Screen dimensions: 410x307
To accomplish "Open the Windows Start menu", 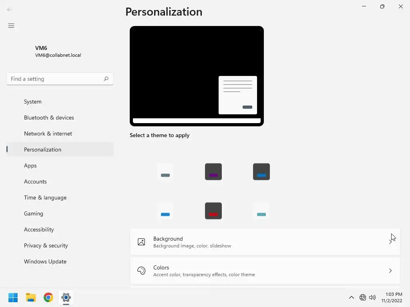I will [x=13, y=297].
